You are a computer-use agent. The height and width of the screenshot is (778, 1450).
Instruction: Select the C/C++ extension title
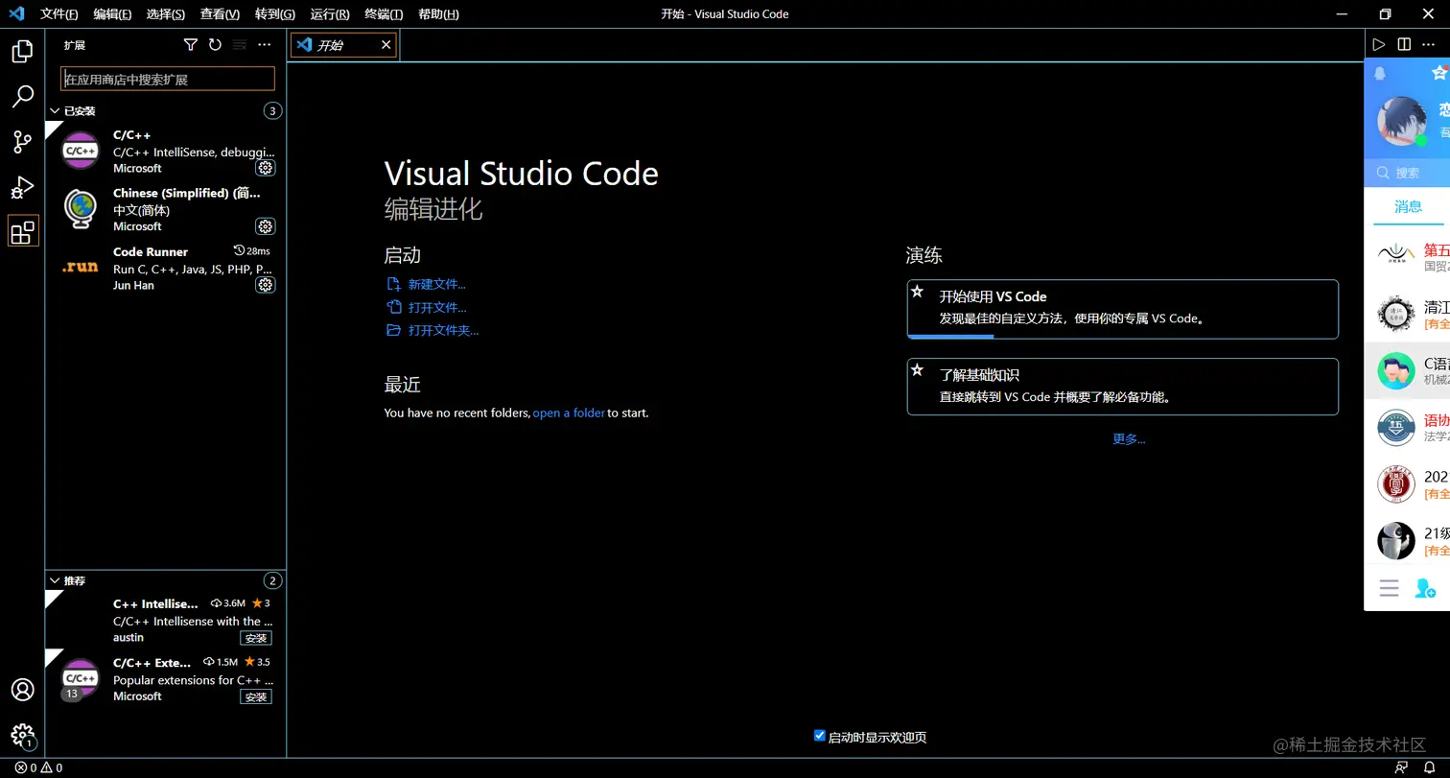point(131,135)
